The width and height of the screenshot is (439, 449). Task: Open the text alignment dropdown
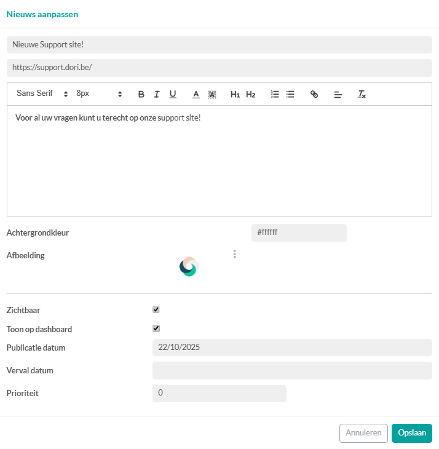(338, 94)
